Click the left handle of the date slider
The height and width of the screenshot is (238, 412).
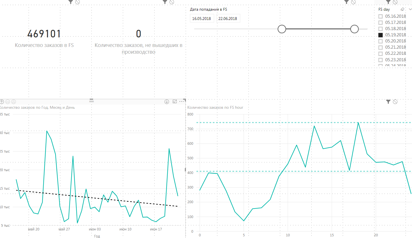(x=282, y=29)
